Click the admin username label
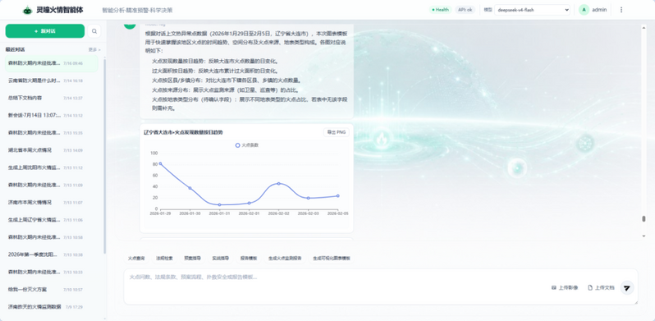Image resolution: width=655 pixels, height=321 pixels. (599, 10)
